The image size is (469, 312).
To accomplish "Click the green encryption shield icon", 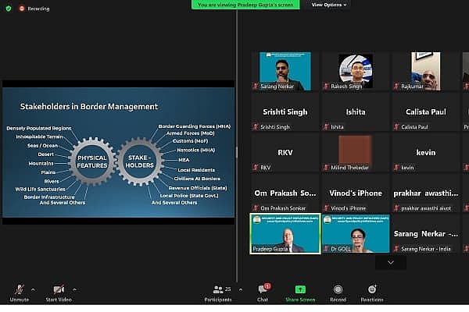I will tap(8, 9).
